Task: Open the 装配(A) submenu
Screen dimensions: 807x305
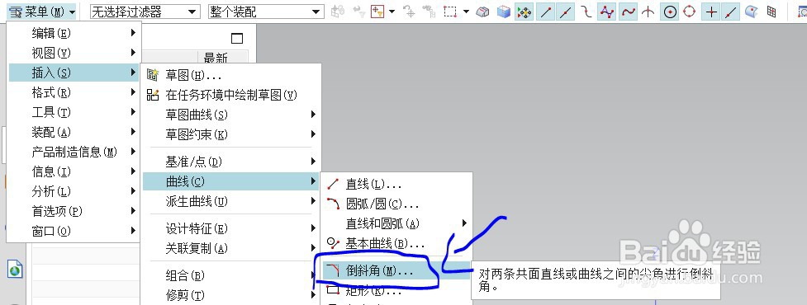Action: point(74,132)
